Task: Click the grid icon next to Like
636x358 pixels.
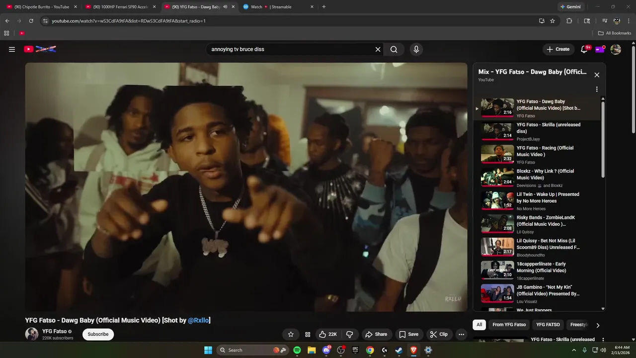Action: point(308,334)
